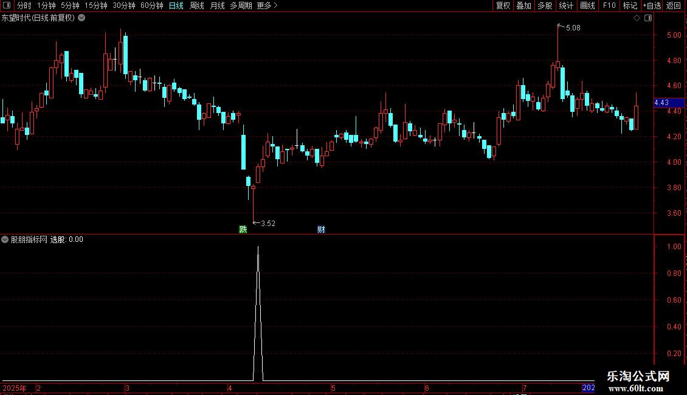Open the 多周期 multi-period view
This screenshot has height=395, width=687.
241,5
